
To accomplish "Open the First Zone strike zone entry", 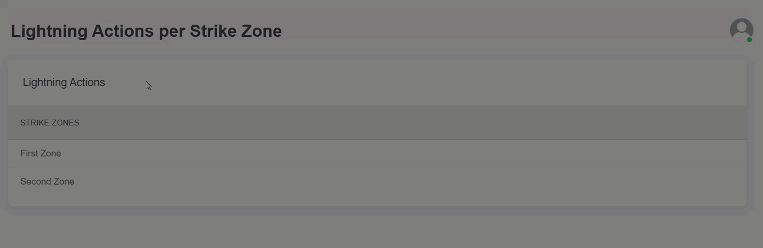I will click(x=41, y=154).
